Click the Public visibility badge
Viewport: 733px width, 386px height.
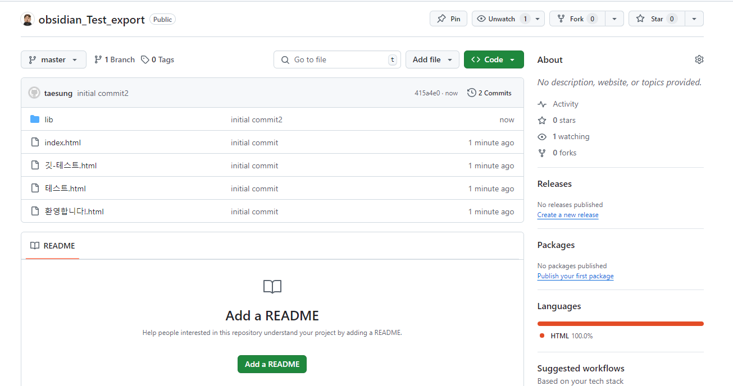(162, 20)
